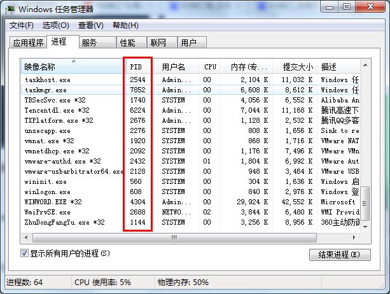Maximize the Task Manager window
The image size is (390, 294).
click(x=347, y=7)
